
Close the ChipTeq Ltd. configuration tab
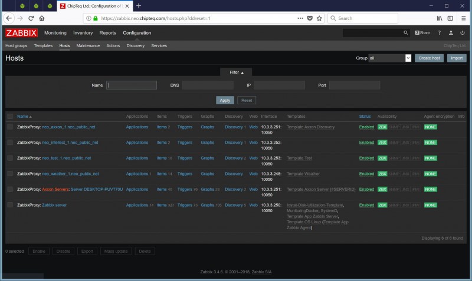127,6
